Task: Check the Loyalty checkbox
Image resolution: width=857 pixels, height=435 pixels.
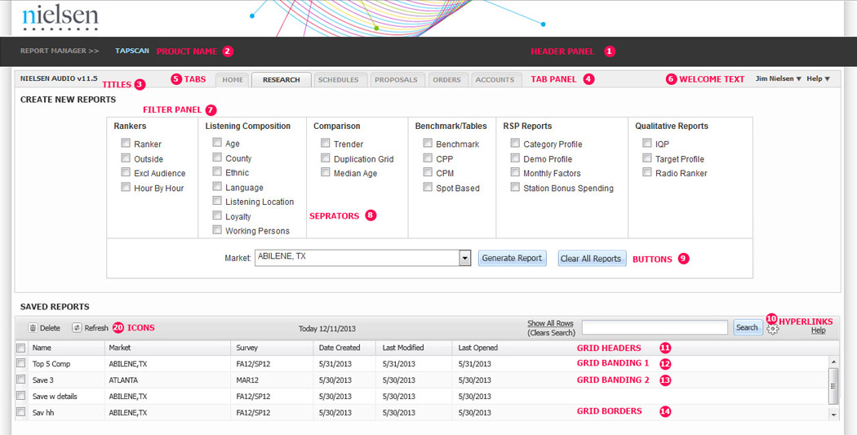Action: (x=217, y=215)
